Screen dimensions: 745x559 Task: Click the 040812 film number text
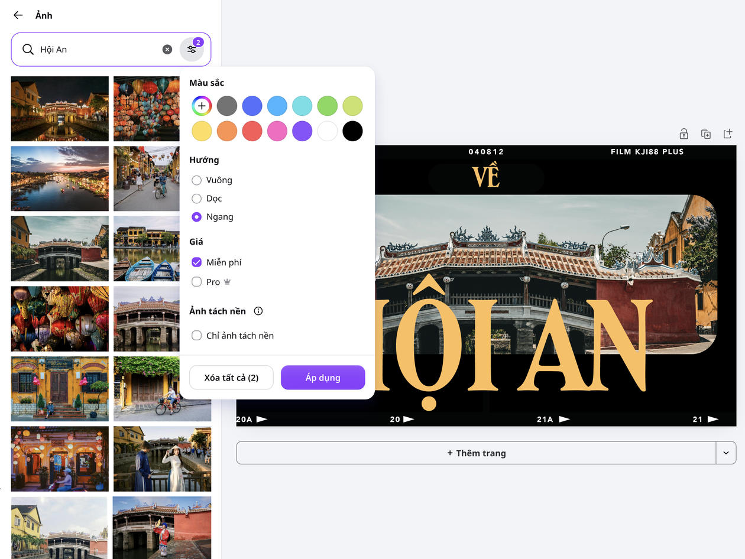click(486, 152)
